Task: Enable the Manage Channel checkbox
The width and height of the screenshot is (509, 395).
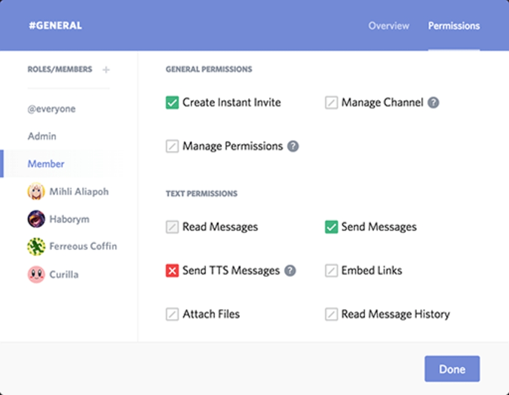Action: pyautogui.click(x=331, y=103)
